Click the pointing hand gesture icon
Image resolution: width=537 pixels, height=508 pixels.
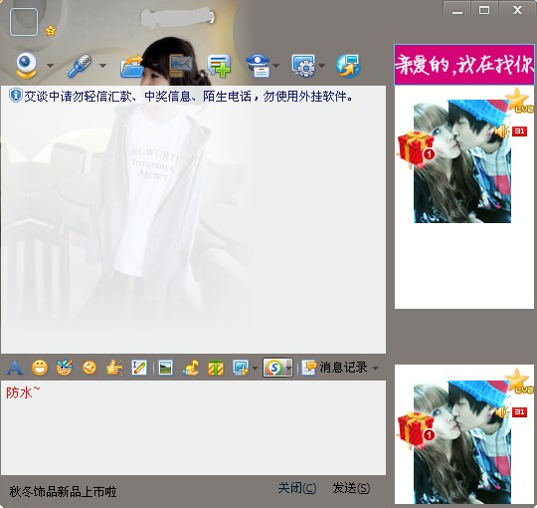pyautogui.click(x=114, y=369)
